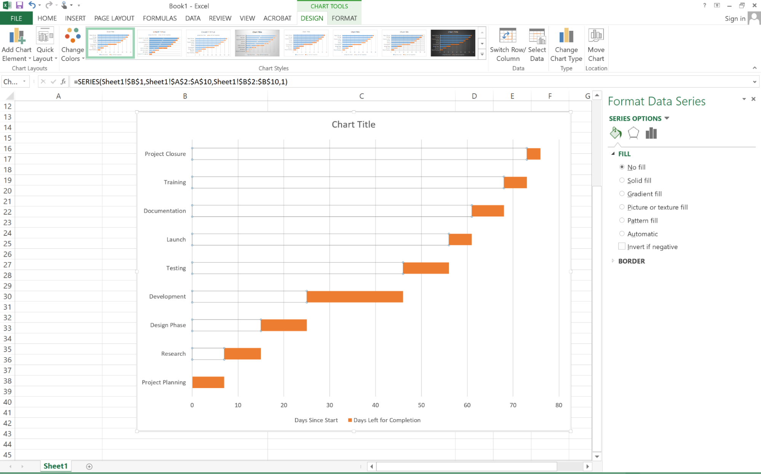Open Change Colors in Chart Styles
The height and width of the screenshot is (474, 761).
72,45
